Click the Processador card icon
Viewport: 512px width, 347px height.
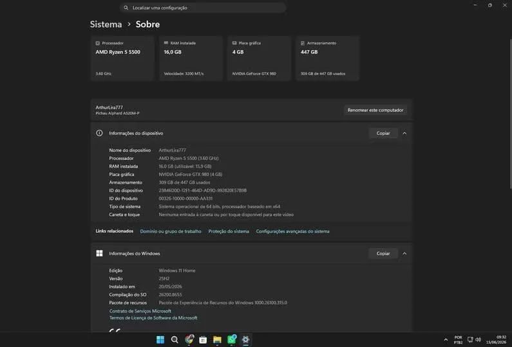coord(98,43)
